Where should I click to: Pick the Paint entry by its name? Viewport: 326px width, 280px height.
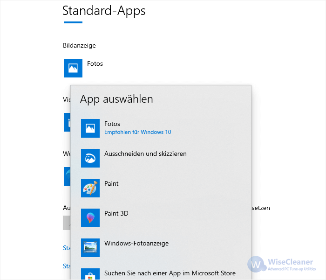(x=111, y=183)
